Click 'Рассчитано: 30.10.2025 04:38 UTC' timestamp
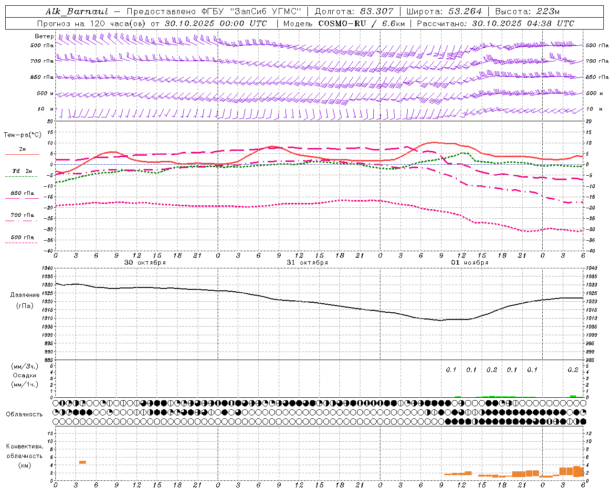The height and width of the screenshot is (489, 611). point(495,23)
